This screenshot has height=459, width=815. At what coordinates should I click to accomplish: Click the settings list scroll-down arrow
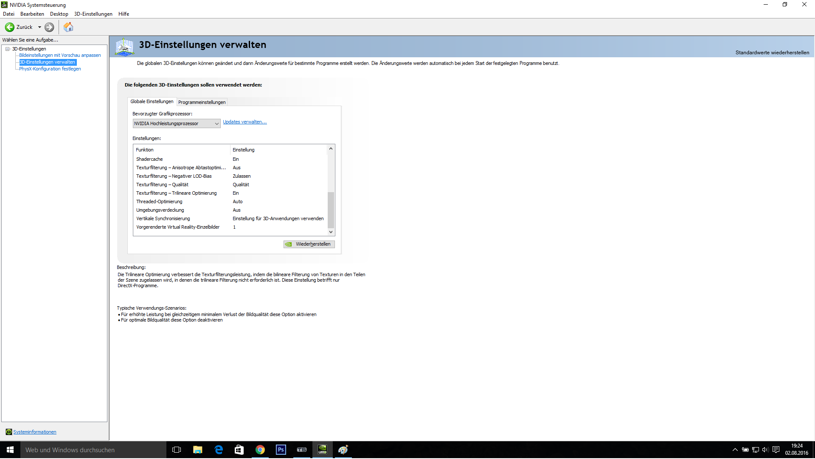(x=331, y=232)
